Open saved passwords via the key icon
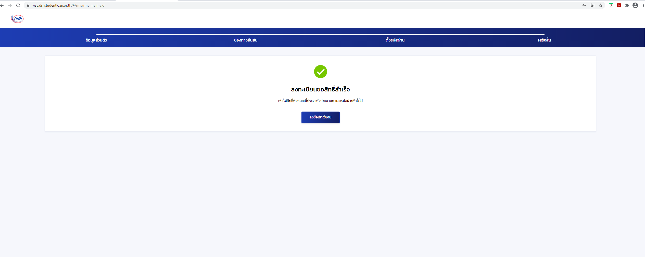 click(x=584, y=5)
